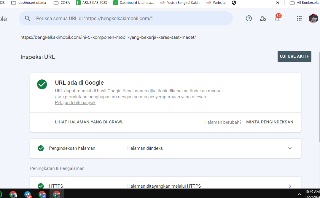Open the 'dashboard utama' bookmark folder

click(x=28, y=3)
